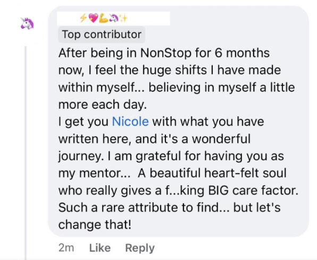317x260 pixels.
Task: Click the sparkles emoji after the name
Action: point(123,18)
